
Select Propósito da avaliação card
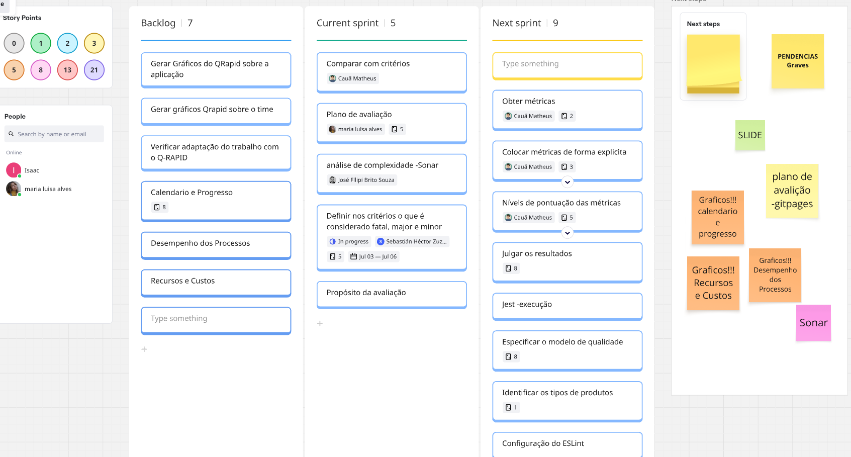[x=392, y=295]
